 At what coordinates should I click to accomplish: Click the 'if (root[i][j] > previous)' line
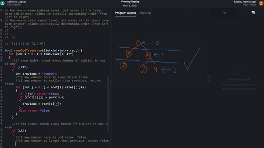pyautogui.click(x=42, y=97)
